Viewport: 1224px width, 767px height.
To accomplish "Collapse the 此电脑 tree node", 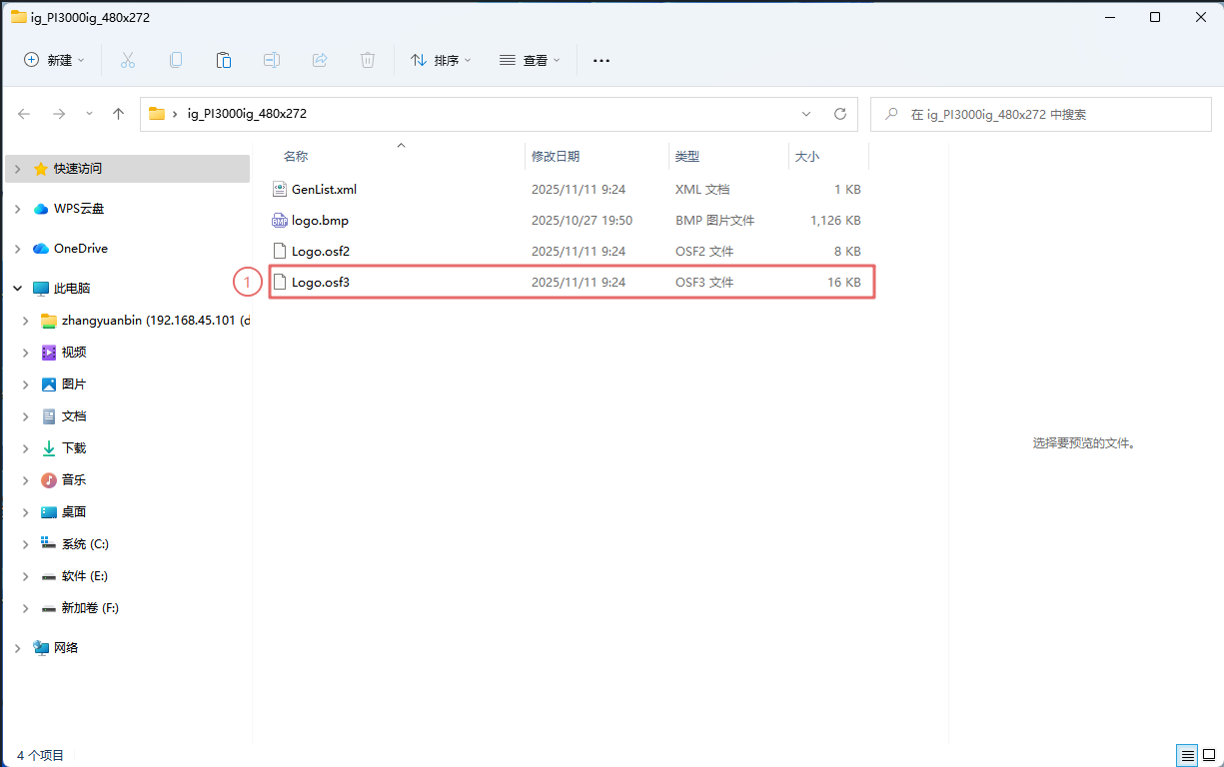I will coord(17,289).
